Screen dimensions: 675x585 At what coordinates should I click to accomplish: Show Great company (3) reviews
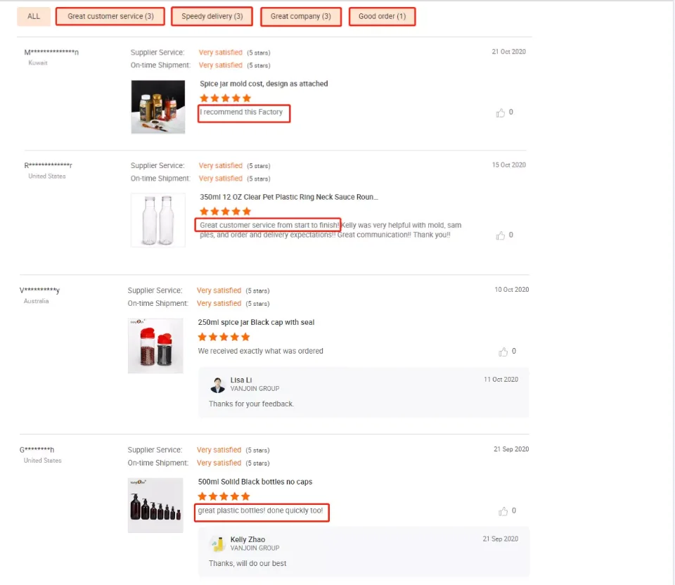point(300,16)
